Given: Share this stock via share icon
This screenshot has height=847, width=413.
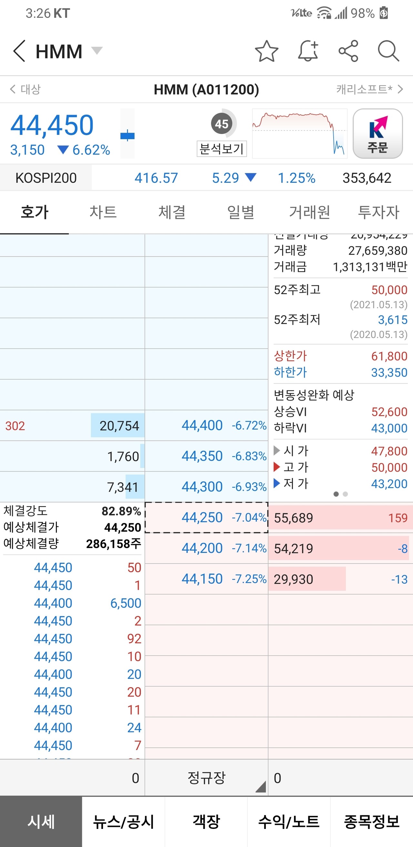Looking at the screenshot, I should coord(348,51).
